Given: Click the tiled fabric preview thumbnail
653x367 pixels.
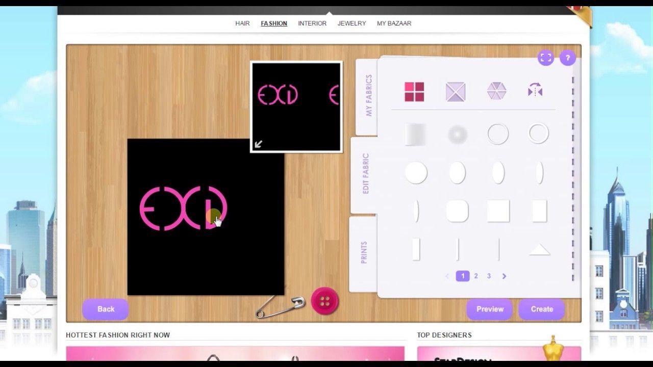Looking at the screenshot, I should coord(296,107).
